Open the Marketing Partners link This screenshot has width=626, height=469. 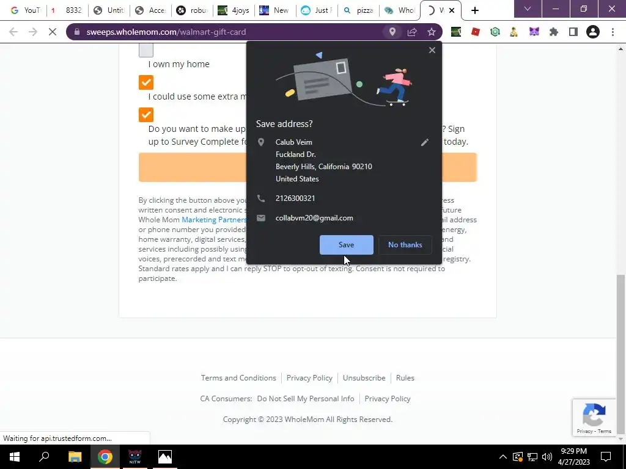[215, 220]
